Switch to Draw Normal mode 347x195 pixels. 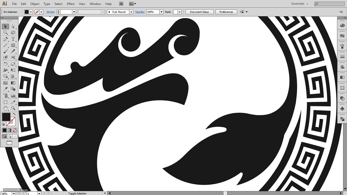(4, 137)
